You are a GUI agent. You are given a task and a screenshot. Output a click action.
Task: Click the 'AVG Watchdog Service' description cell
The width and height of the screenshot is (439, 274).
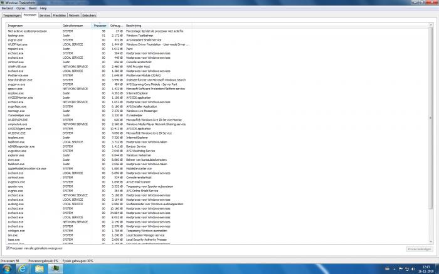[x=140, y=151]
